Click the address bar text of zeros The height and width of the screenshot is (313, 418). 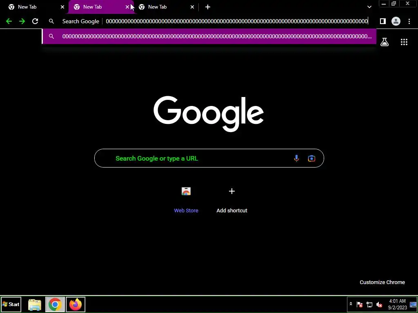pos(237,21)
